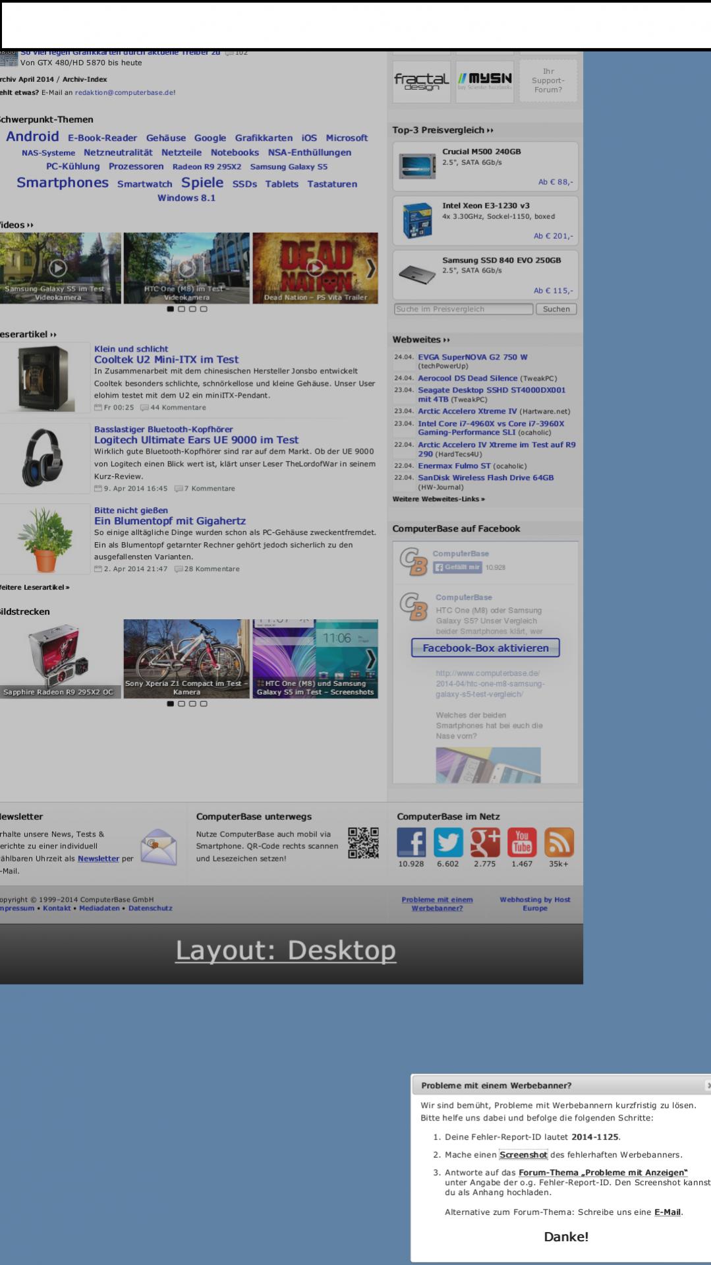Click E-Mail link in Werbebanner dialog
The image size is (711, 1265).
[667, 1212]
